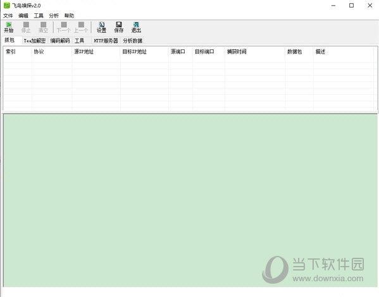Viewport: 379px width, 297px height.
Task: Click inside the green packet detail pane
Action: pyautogui.click(x=190, y=200)
